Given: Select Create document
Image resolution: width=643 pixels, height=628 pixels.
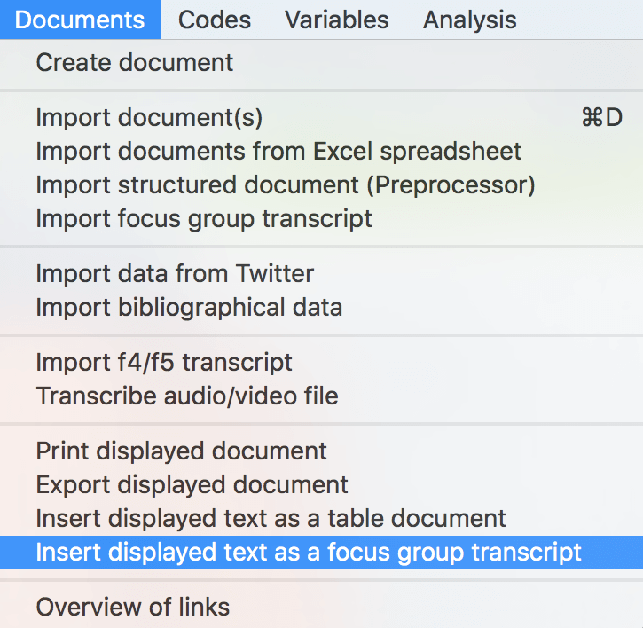Looking at the screenshot, I should click(321, 62).
